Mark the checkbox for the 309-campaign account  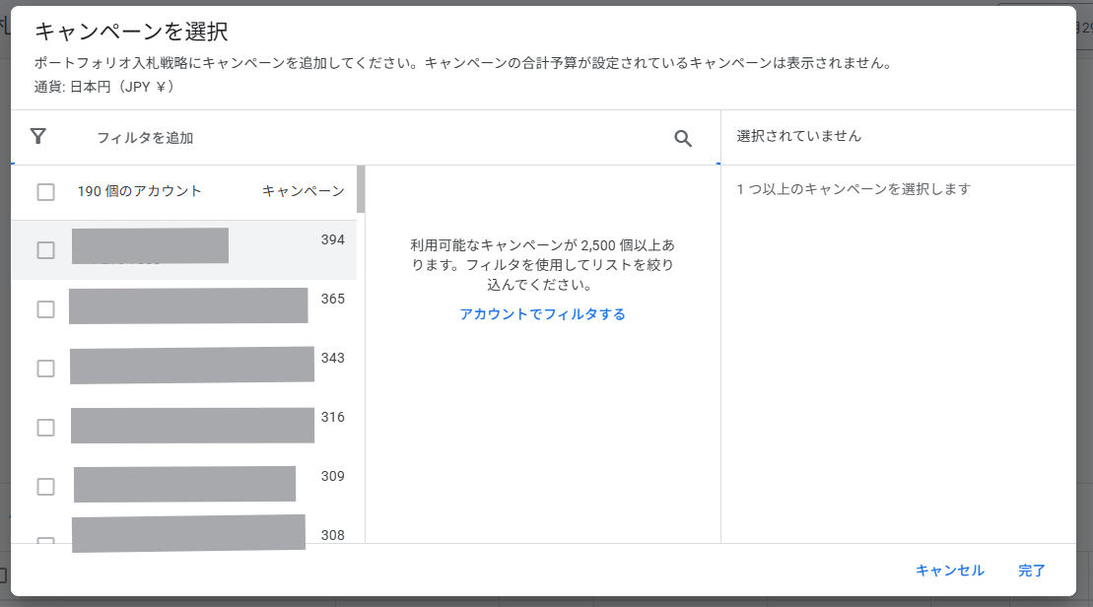tap(45, 487)
